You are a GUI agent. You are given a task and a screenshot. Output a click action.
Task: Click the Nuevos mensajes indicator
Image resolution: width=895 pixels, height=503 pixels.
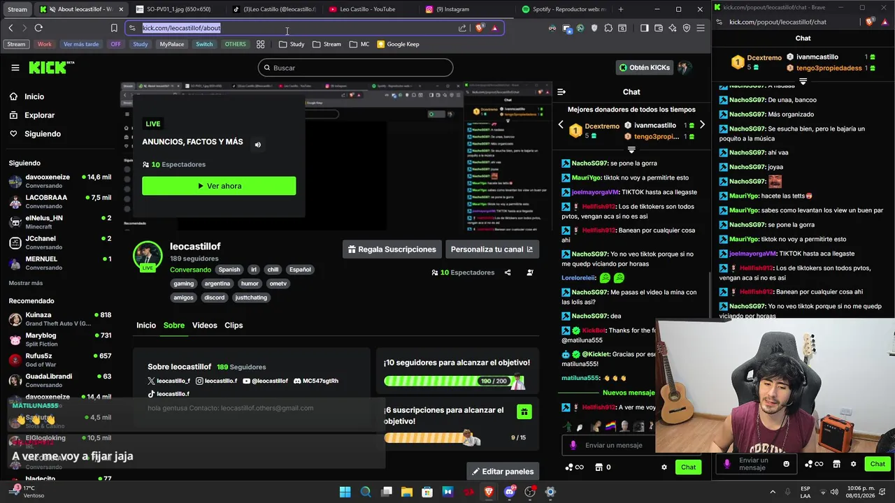pos(629,393)
